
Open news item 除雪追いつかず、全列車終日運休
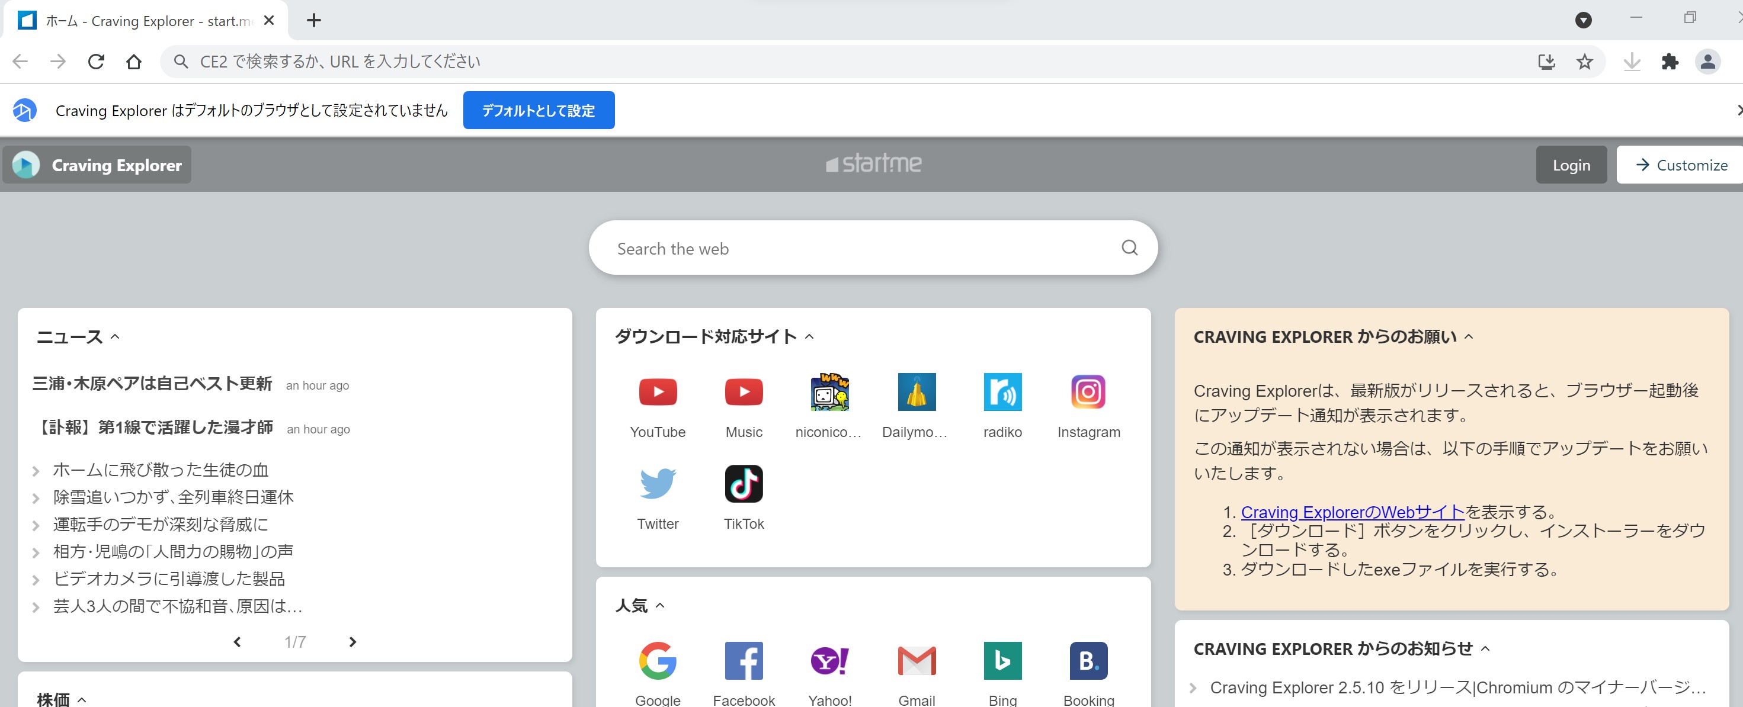(173, 497)
